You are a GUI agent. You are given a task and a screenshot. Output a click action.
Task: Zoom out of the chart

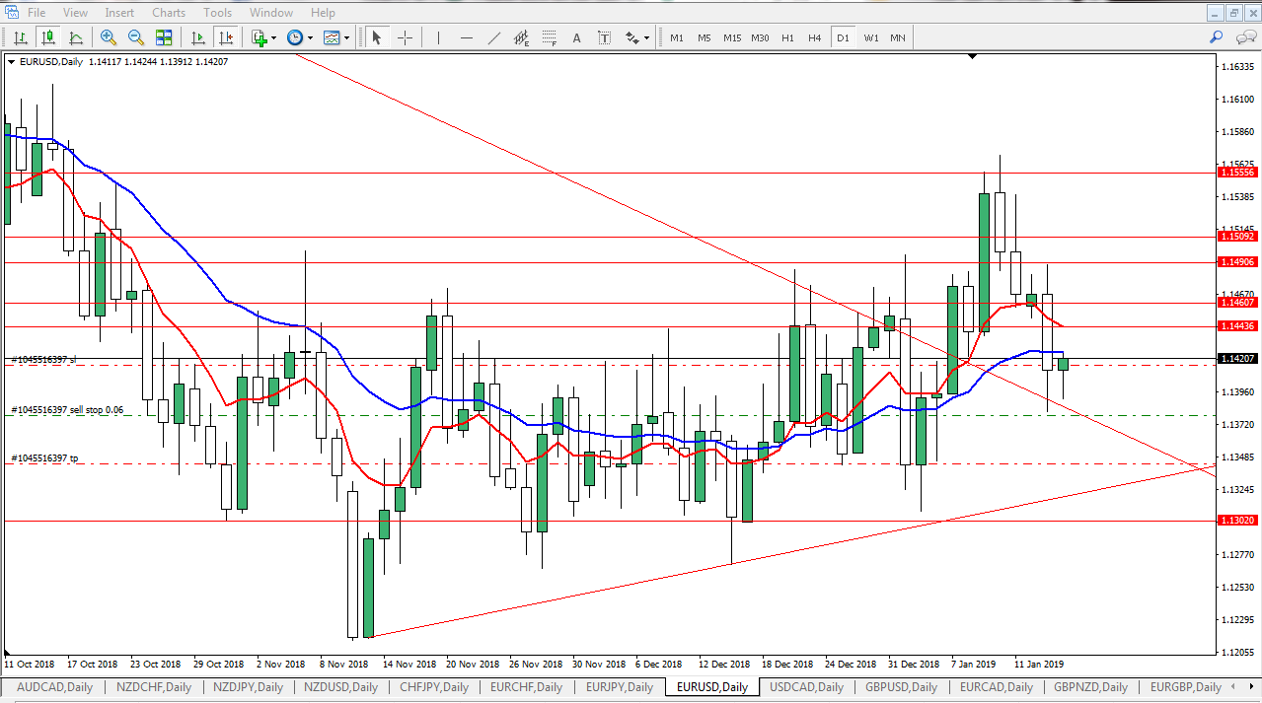136,37
